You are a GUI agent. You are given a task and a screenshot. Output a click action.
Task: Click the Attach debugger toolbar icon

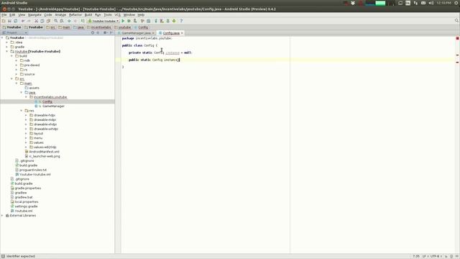[x=135, y=21]
